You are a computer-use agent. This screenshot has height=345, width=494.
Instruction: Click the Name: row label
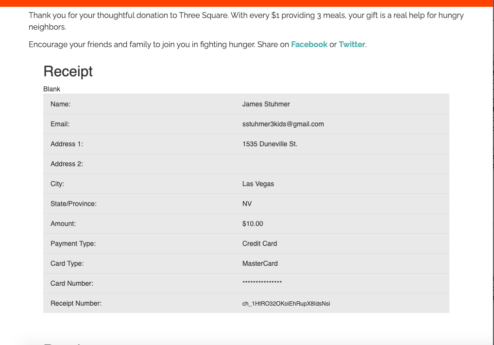coord(60,104)
